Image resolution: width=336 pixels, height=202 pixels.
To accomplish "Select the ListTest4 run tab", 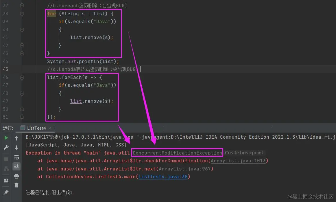I will (x=36, y=128).
